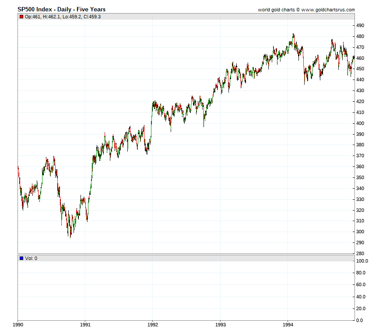Viewport: 372px width, 336px height.
Task: Click the 1990 x-axis label
Action: click(18, 325)
